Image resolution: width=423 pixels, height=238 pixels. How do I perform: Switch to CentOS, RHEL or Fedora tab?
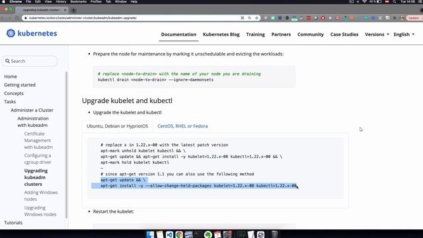tap(182, 126)
